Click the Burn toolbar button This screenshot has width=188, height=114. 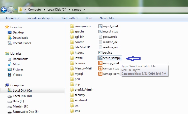(x=89, y=18)
